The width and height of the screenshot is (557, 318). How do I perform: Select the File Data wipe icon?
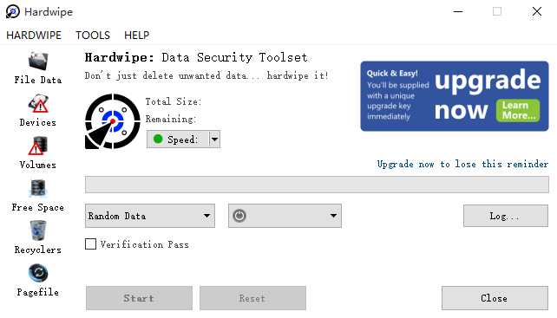tap(37, 61)
